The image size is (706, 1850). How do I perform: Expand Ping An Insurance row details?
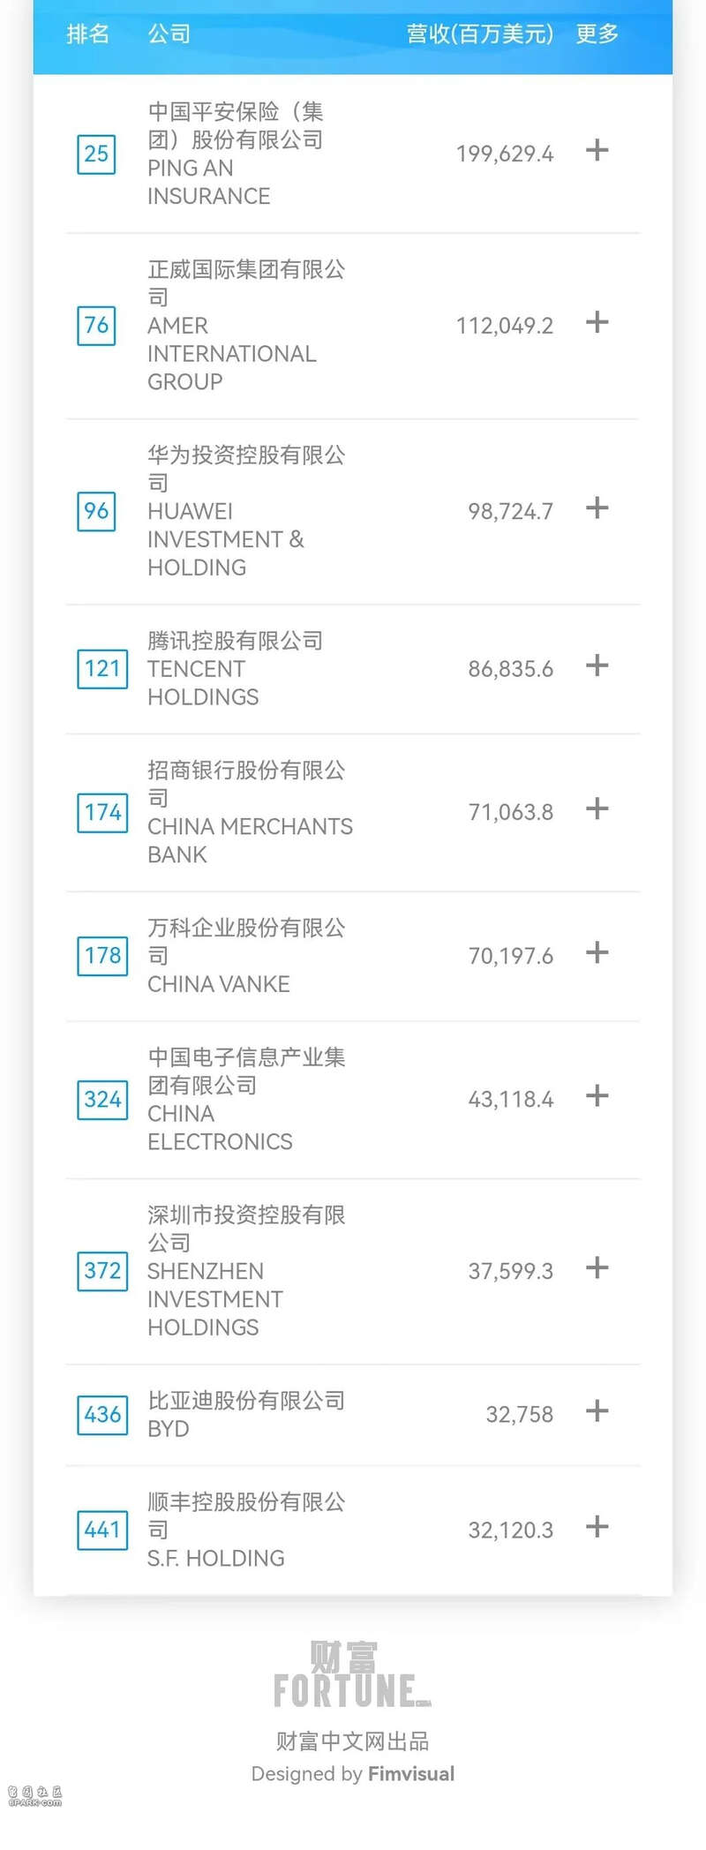point(597,150)
